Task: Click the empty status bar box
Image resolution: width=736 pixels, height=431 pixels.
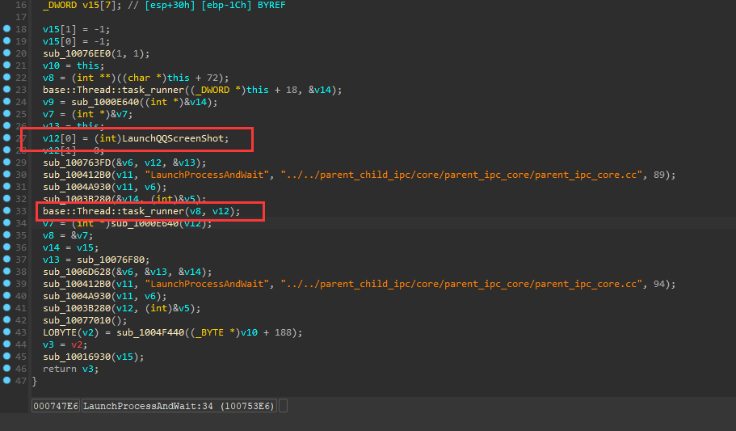Action: coord(283,406)
